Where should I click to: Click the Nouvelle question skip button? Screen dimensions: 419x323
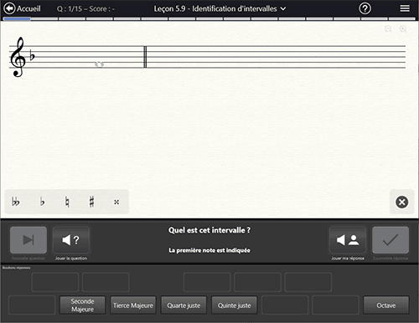tap(28, 240)
